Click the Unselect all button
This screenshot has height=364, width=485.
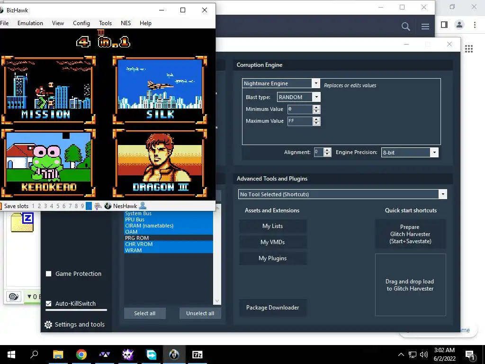(200, 313)
